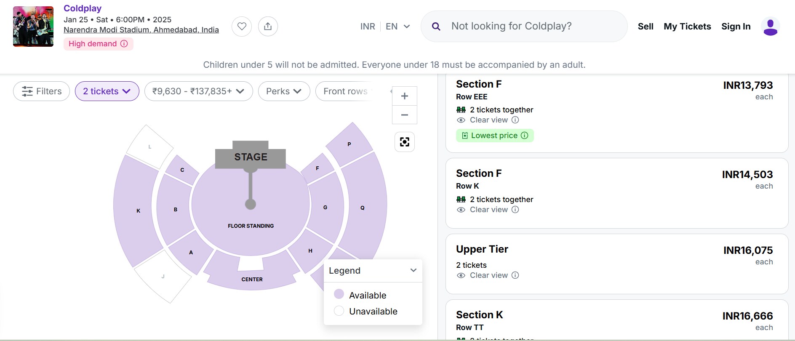Zoom out on the seating map

coord(404,115)
